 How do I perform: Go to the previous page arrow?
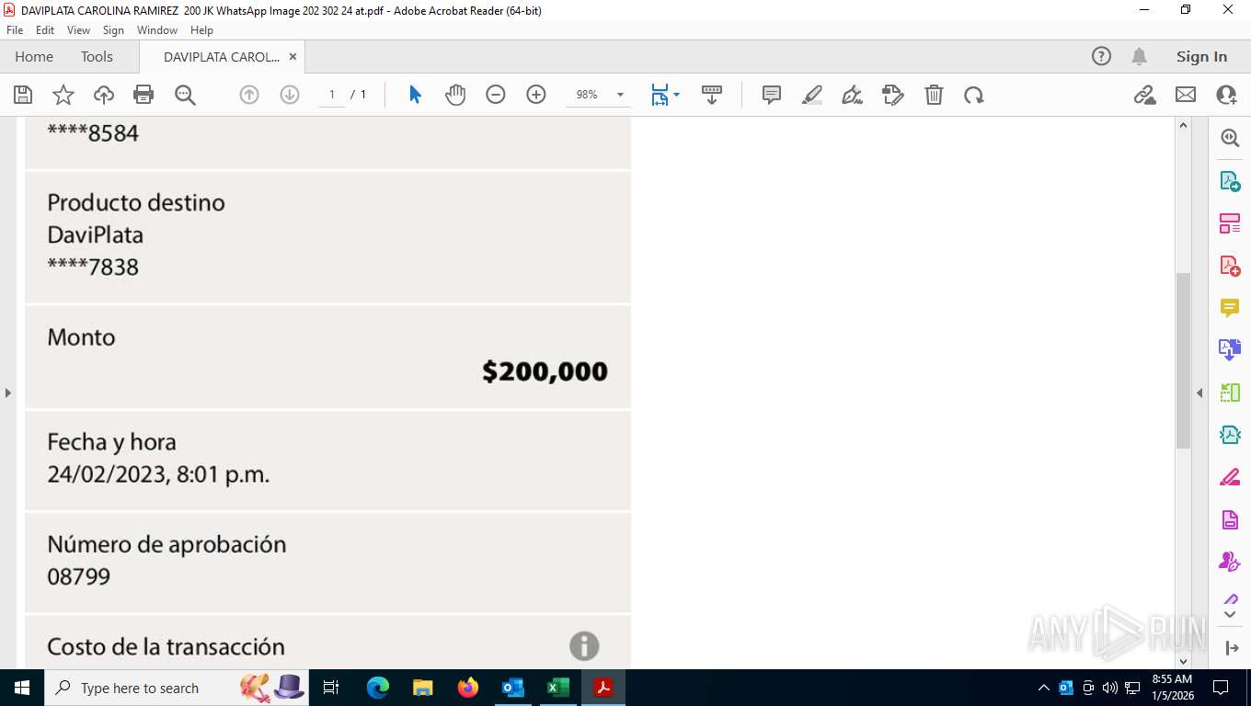[x=249, y=95]
